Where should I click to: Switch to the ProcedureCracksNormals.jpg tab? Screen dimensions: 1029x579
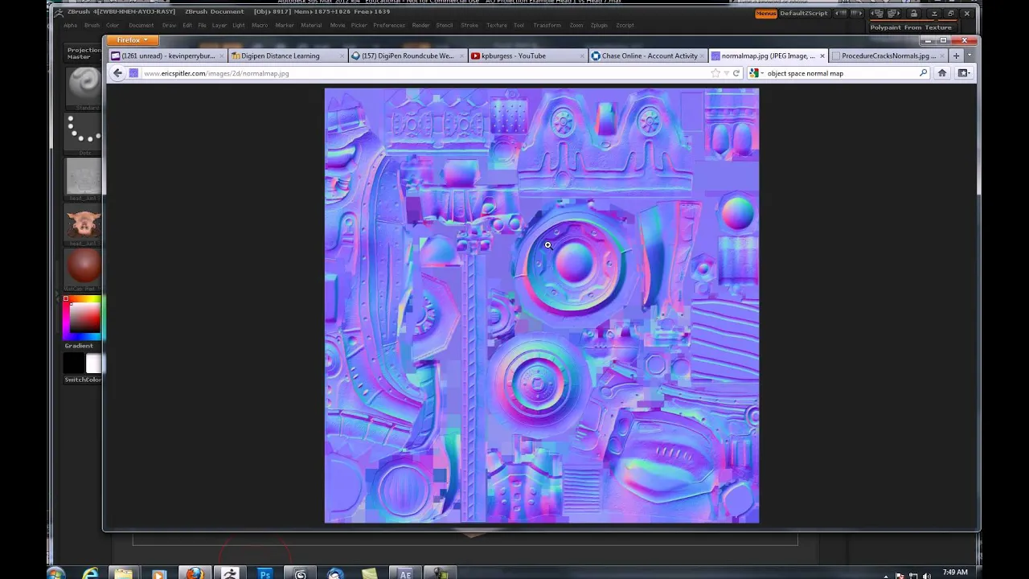[x=888, y=55]
